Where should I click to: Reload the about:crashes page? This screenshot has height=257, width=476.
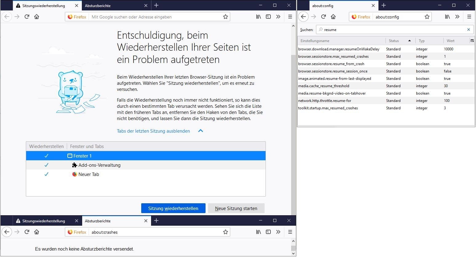[27, 232]
